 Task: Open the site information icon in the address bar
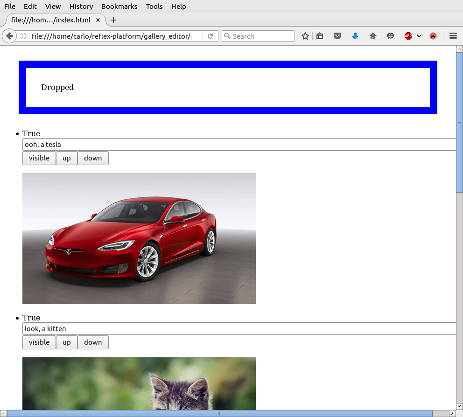click(23, 36)
